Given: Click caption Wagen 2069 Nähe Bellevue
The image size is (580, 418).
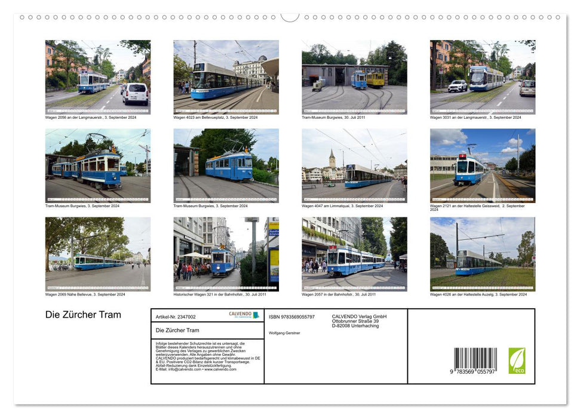Looking at the screenshot, I should pos(85,295).
